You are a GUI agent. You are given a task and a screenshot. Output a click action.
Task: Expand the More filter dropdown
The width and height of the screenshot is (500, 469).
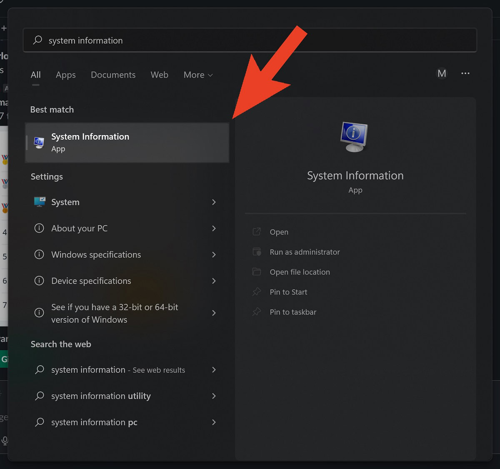pos(198,75)
